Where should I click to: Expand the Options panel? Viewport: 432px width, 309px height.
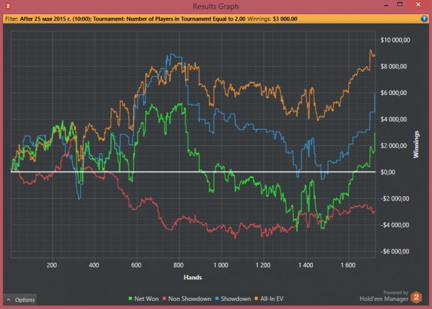[x=20, y=300]
